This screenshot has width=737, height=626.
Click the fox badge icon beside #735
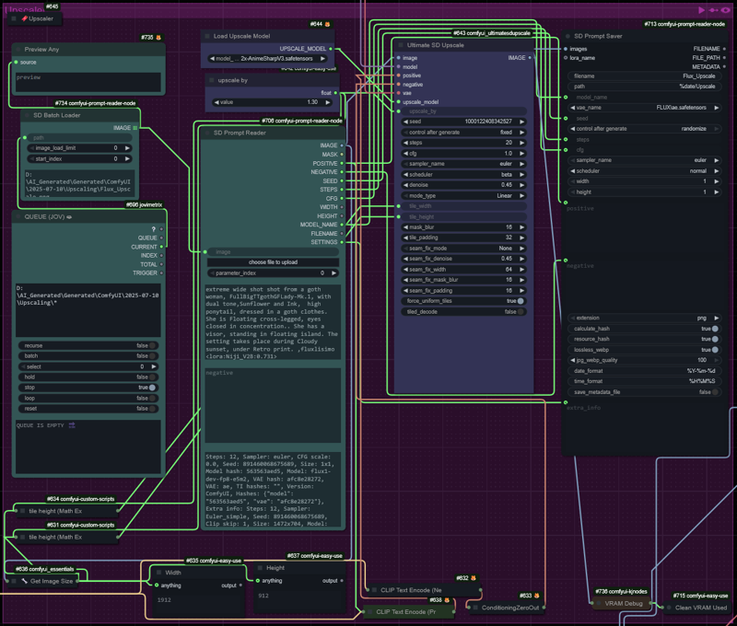[x=158, y=38]
